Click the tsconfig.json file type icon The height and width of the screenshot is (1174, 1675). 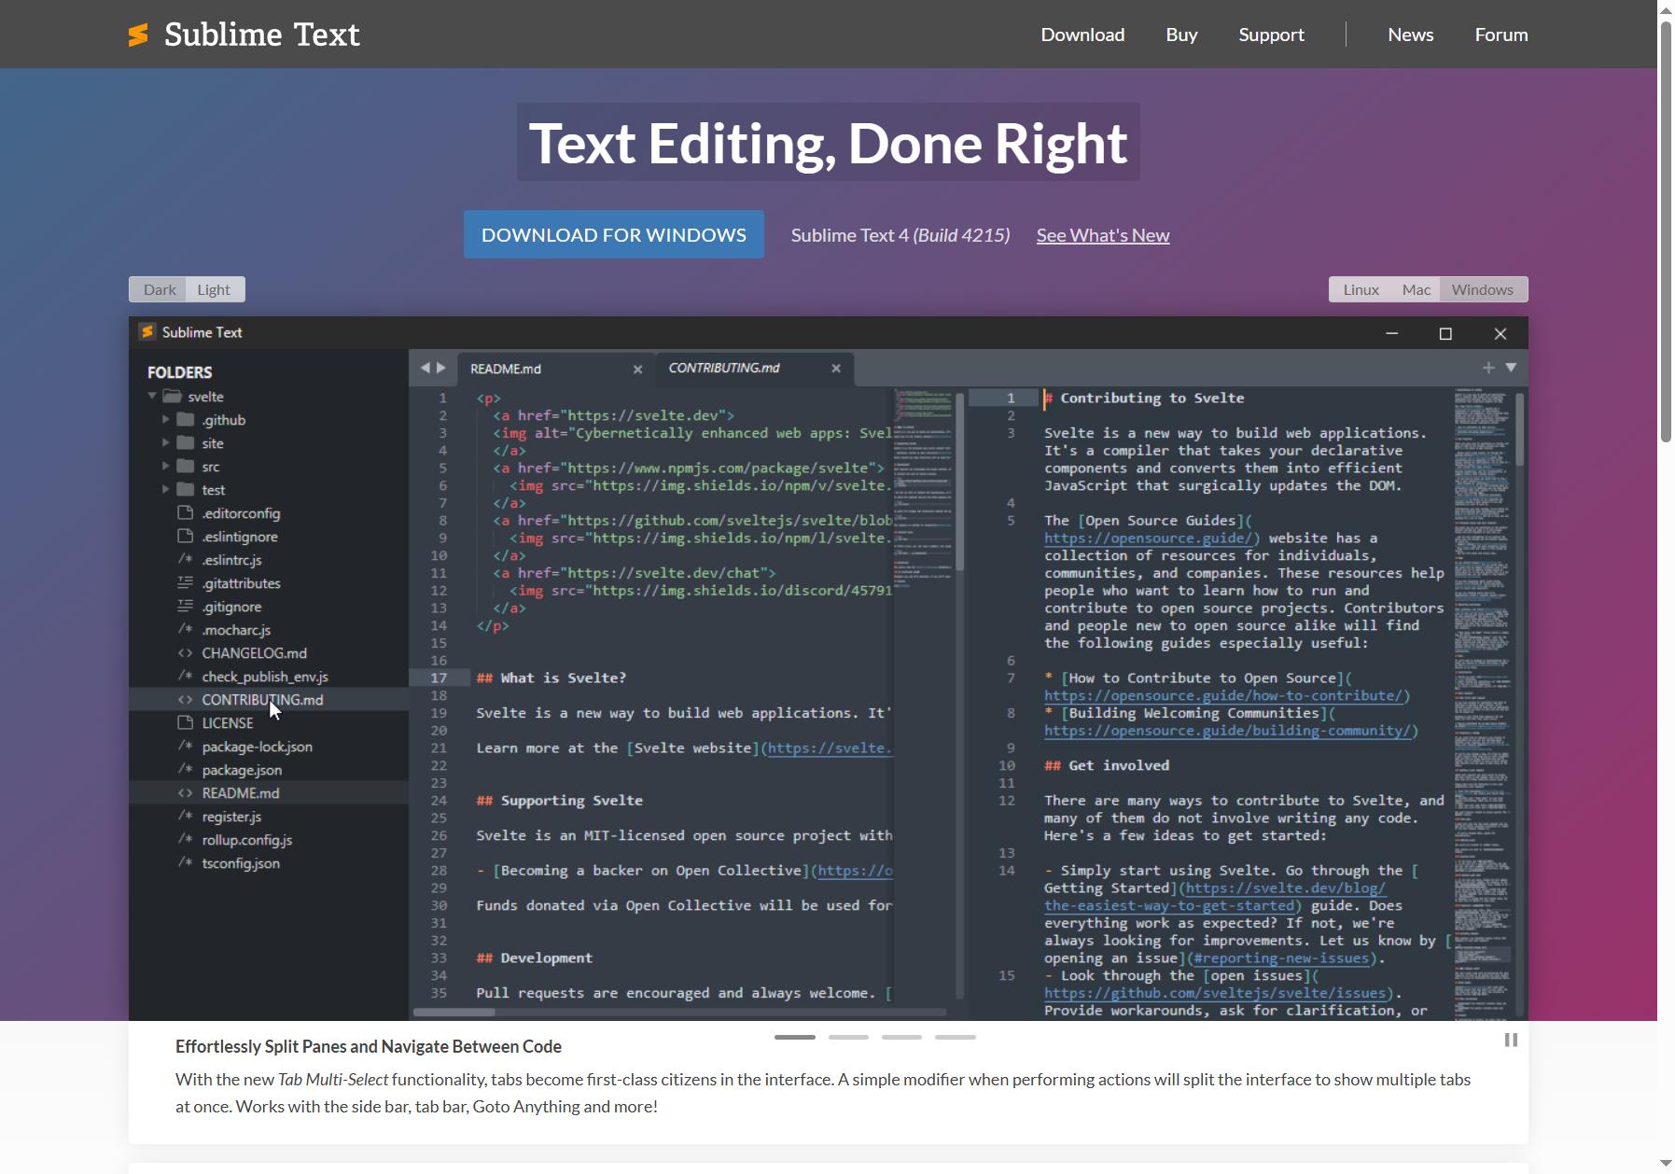pos(186,863)
